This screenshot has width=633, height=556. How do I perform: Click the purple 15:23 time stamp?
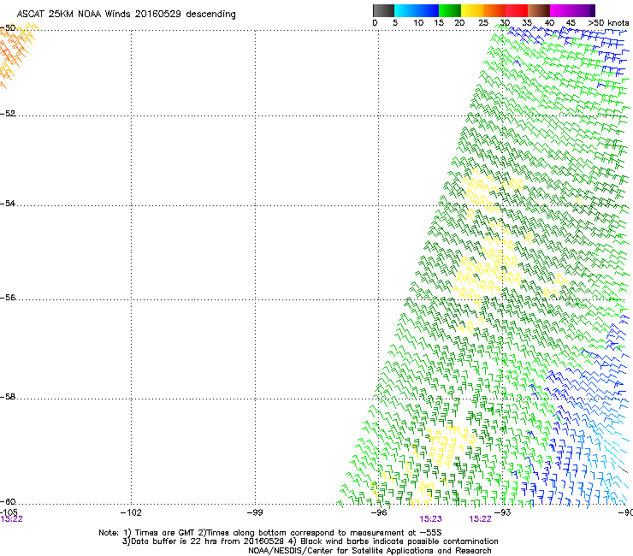click(x=430, y=519)
